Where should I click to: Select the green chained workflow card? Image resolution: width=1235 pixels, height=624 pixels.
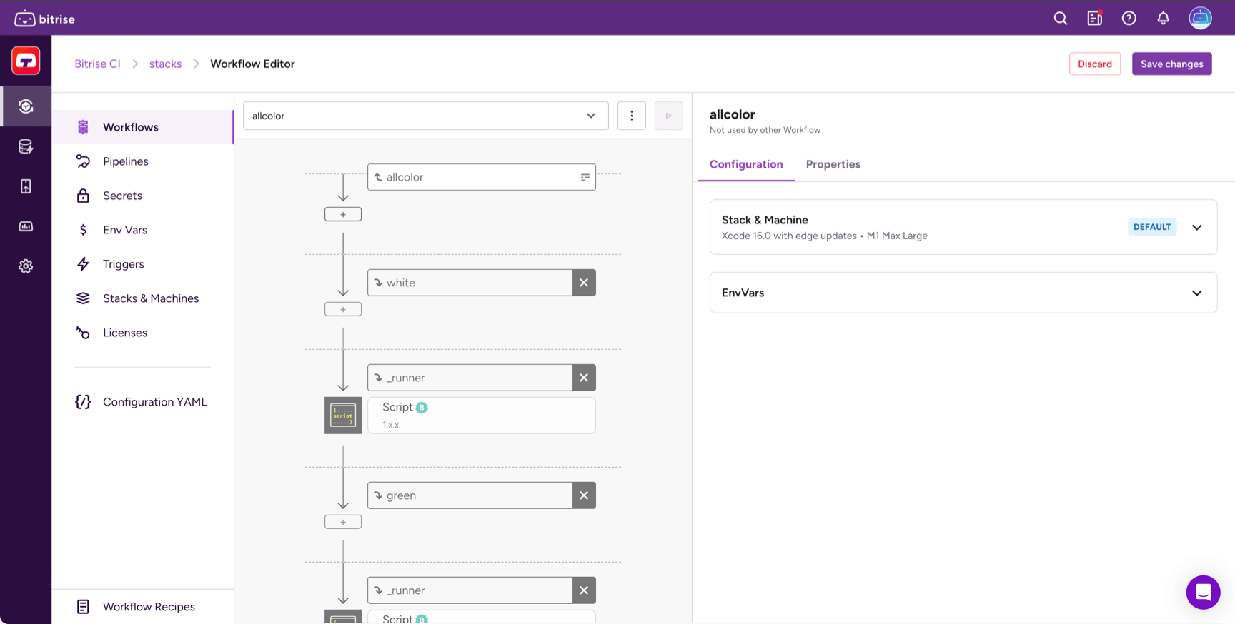point(470,495)
